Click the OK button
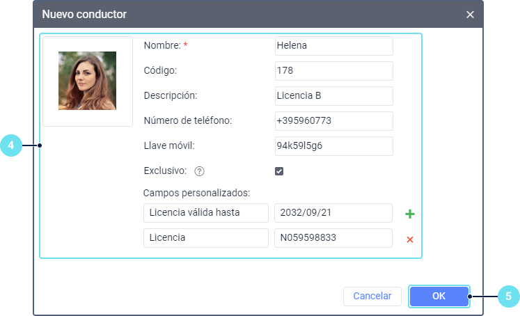Image resolution: width=520 pixels, height=316 pixels. point(439,296)
